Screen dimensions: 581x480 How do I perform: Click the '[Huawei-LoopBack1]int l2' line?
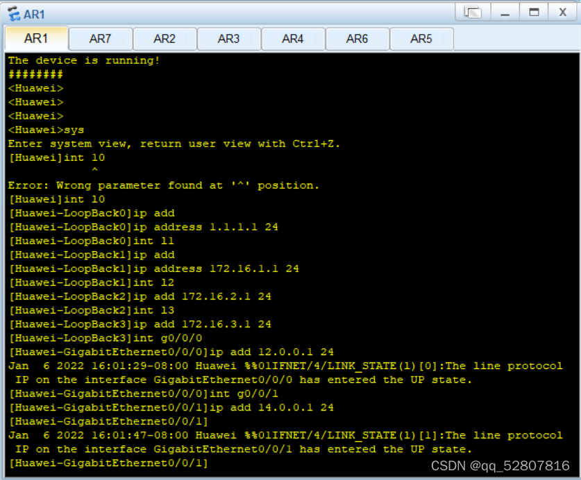[x=91, y=282]
